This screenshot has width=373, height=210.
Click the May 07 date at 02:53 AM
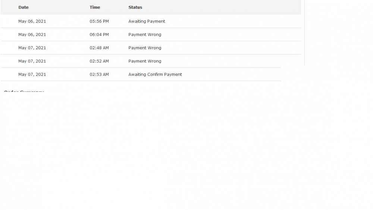point(32,75)
